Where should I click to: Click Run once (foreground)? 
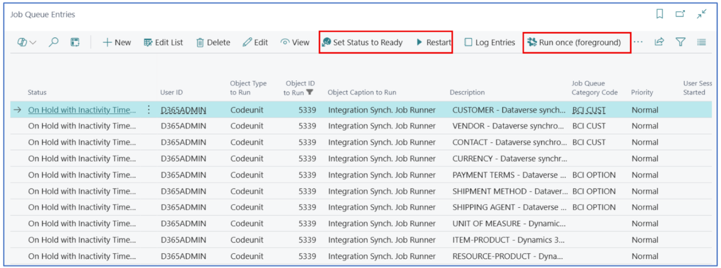(574, 43)
